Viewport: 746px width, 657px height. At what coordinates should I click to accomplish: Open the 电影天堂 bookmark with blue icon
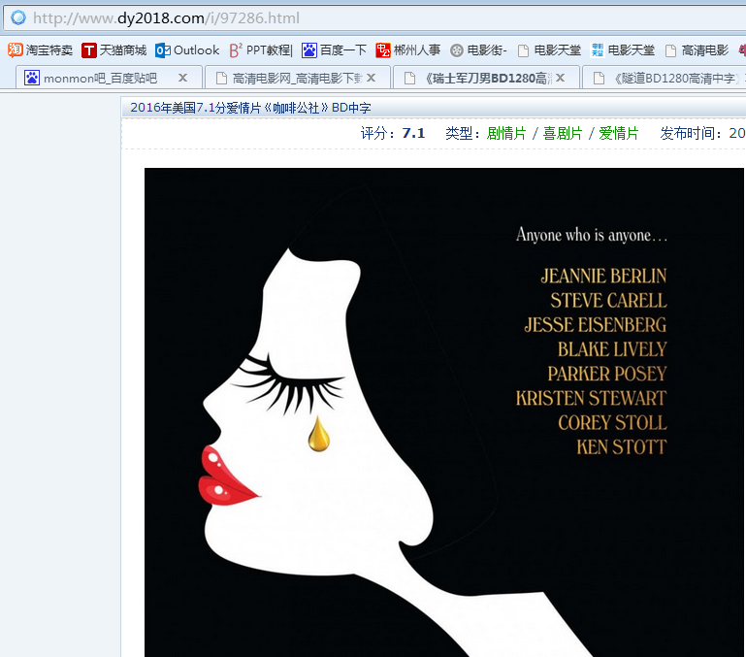623,50
